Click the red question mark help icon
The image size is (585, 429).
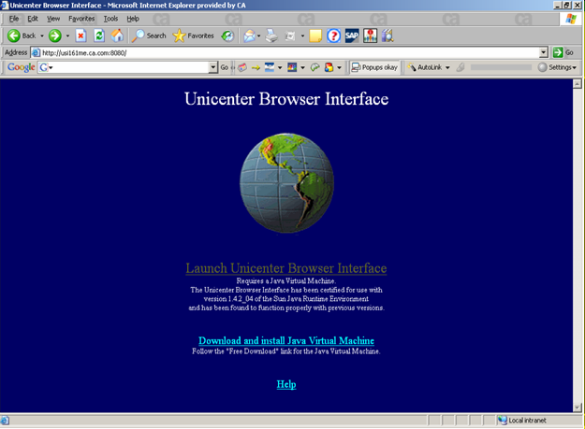click(333, 36)
